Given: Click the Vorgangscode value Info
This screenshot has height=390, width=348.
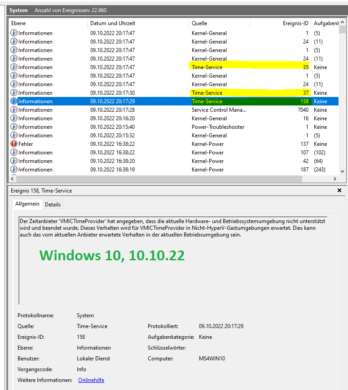Looking at the screenshot, I should pos(81,369).
